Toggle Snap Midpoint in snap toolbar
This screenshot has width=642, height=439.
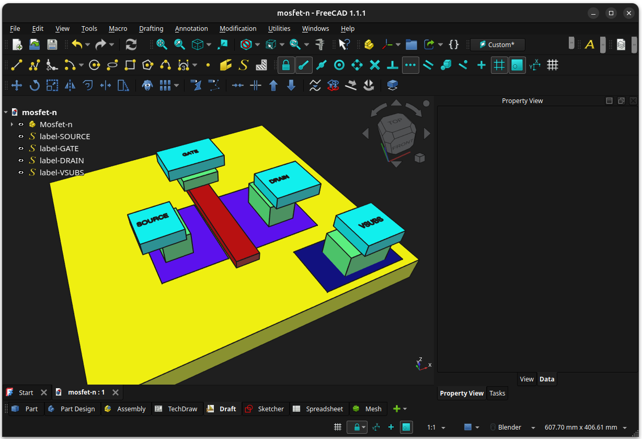pos(322,65)
